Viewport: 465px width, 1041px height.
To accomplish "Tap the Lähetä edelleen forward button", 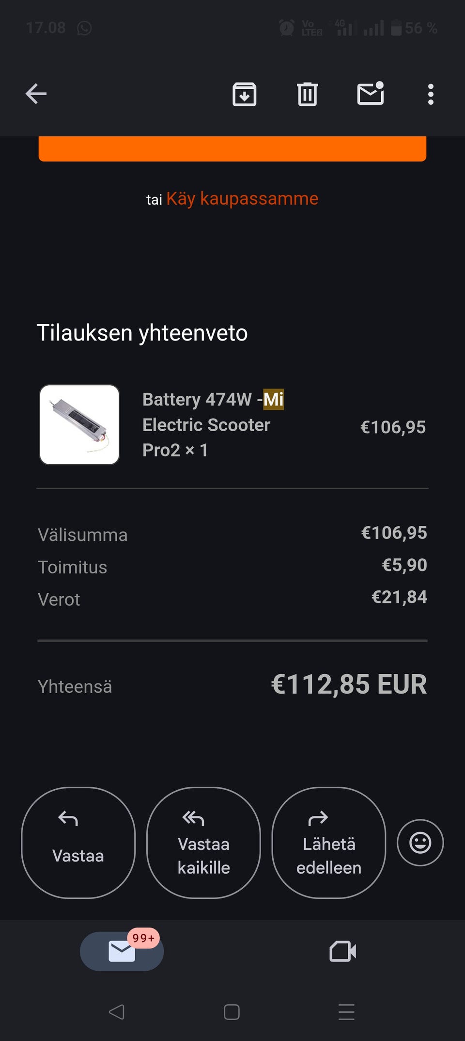I will (x=329, y=843).
